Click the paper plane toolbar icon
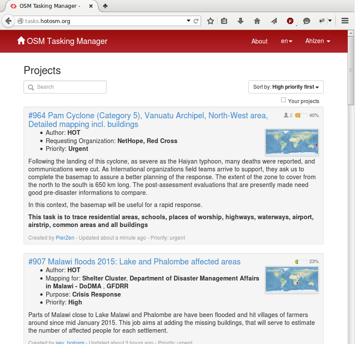Image resolution: width=355 pixels, height=344 pixels. click(x=274, y=21)
